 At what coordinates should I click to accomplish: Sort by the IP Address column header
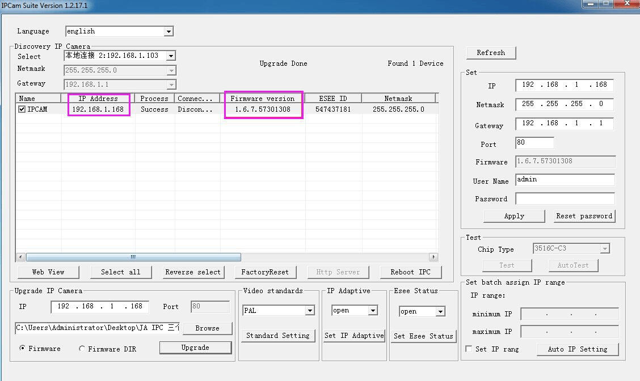click(98, 98)
